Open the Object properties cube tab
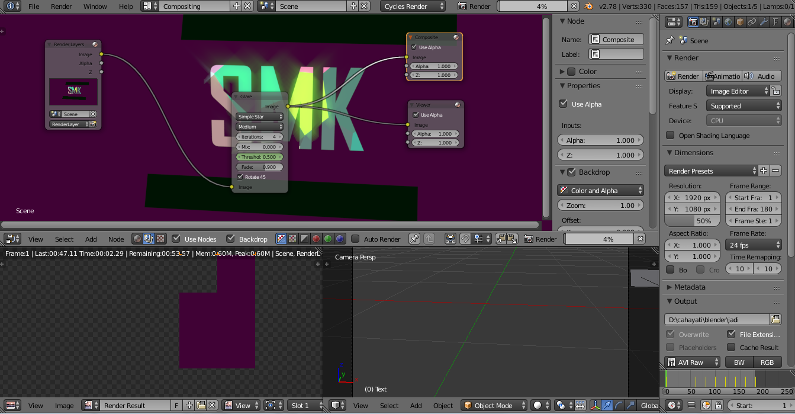Screen dimensions: 795x414 pos(740,22)
